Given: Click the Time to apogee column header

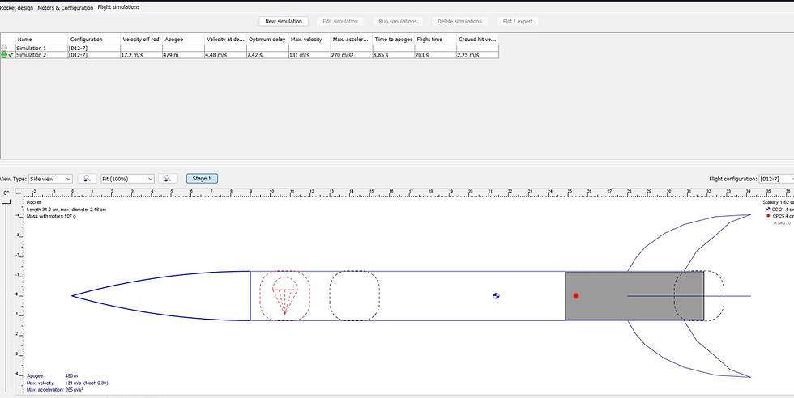Looking at the screenshot, I should [394, 39].
